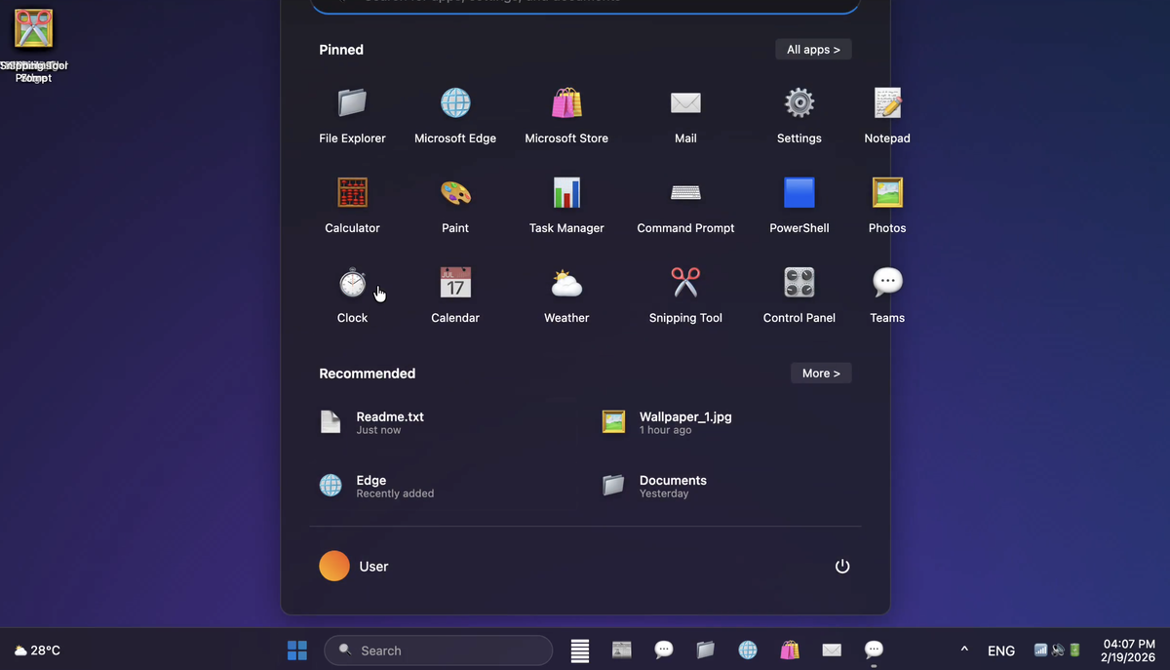This screenshot has width=1170, height=670.
Task: Open Mail envelope icon on taskbar
Action: pos(832,650)
